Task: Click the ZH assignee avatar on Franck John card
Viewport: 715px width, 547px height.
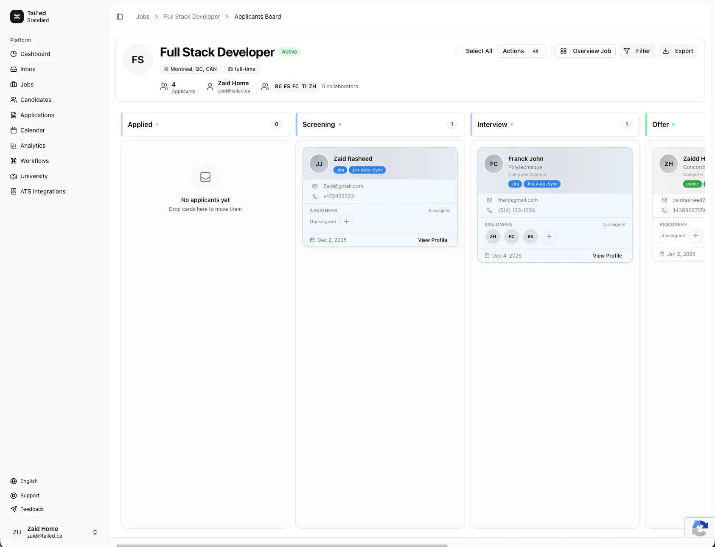Action: coord(493,237)
